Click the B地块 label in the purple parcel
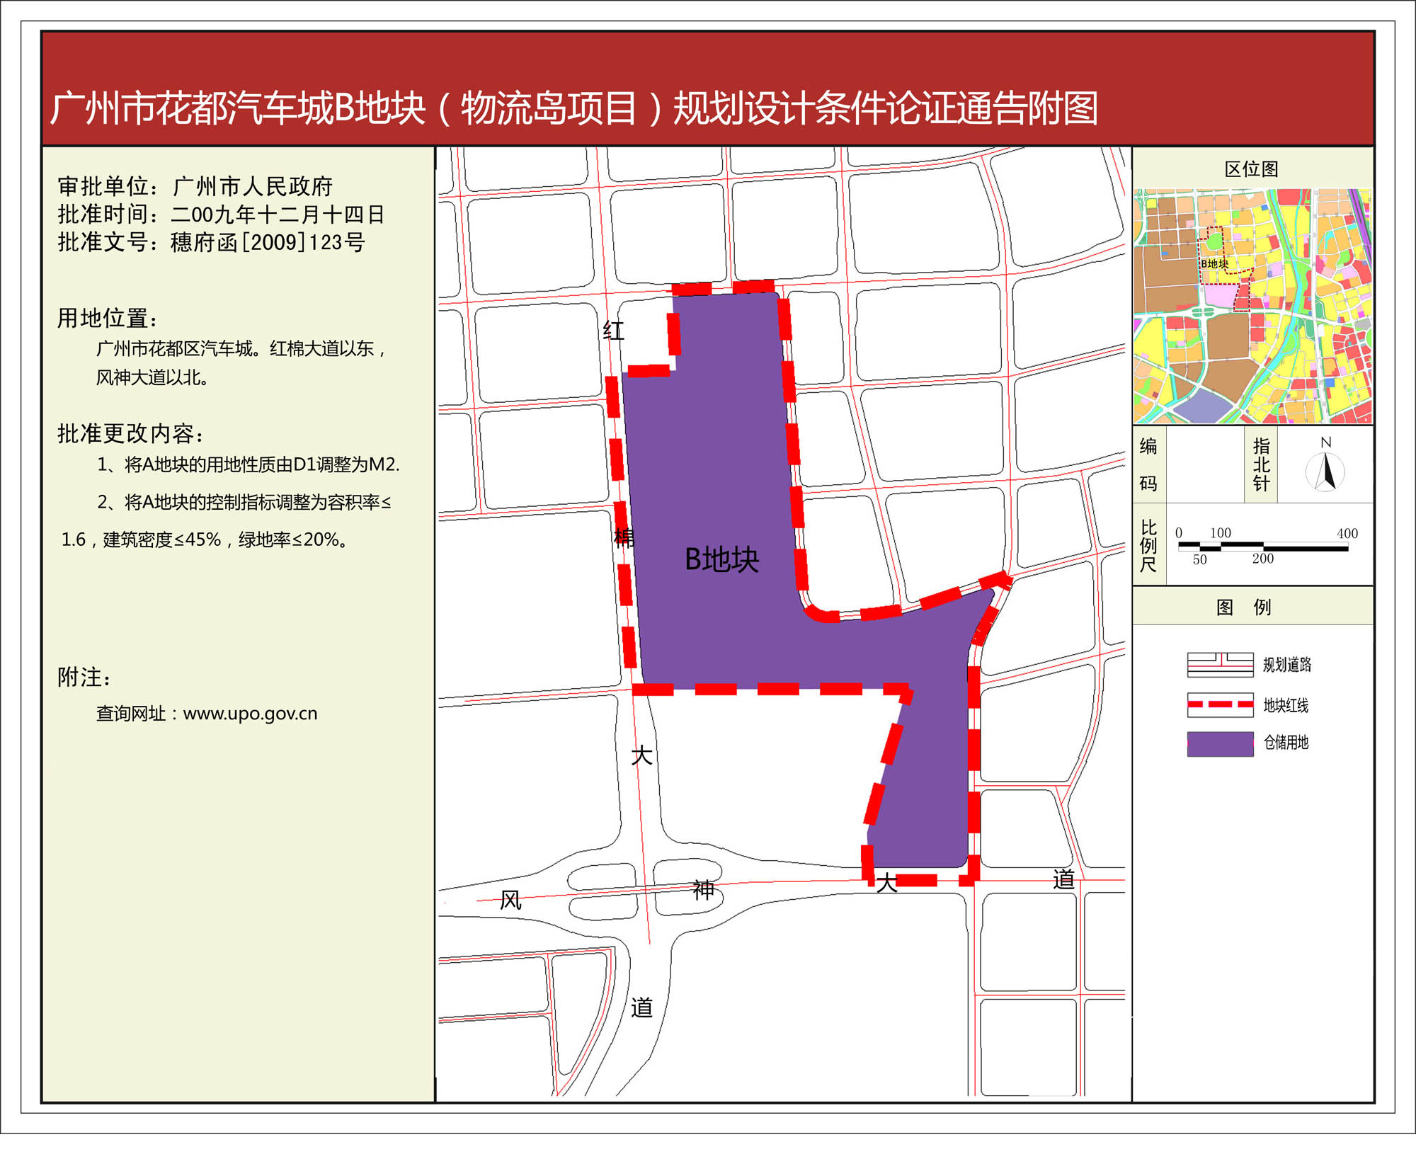 [721, 559]
